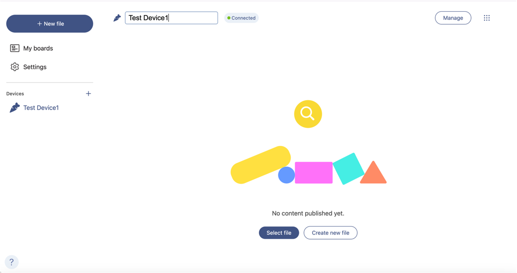Viewport: 517px width, 273px height.
Task: Click the + New file button
Action: (x=50, y=23)
